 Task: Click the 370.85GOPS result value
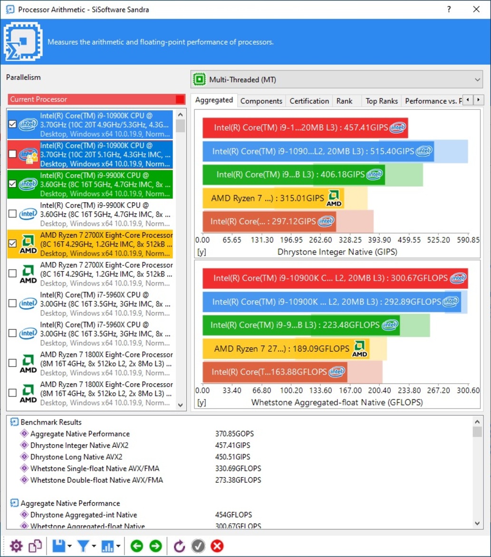[234, 434]
